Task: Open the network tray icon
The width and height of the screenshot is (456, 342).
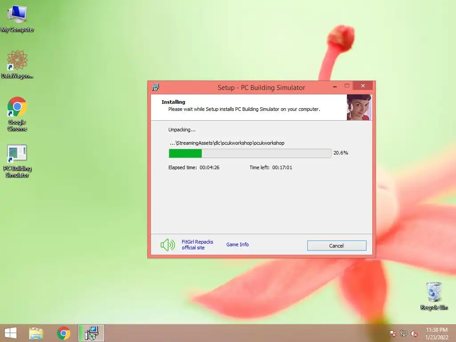Action: coord(403,333)
